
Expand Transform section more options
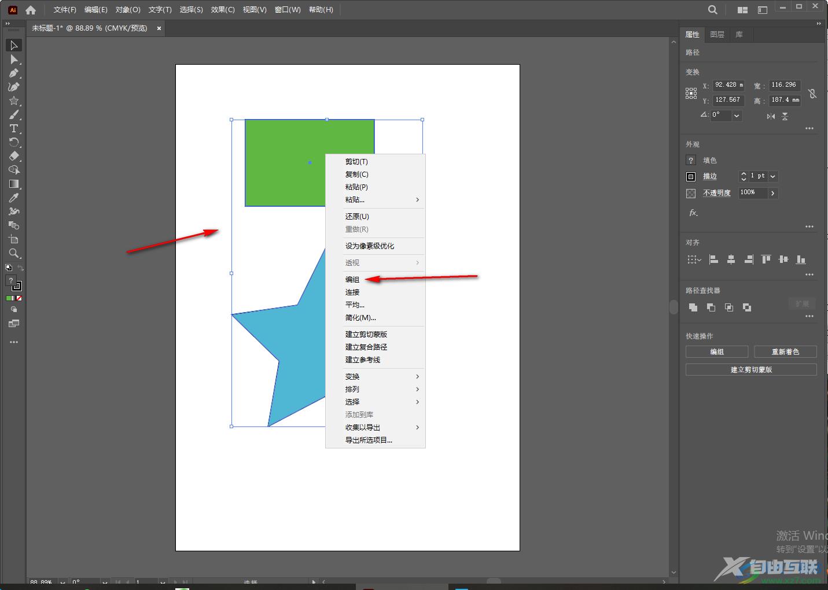tap(809, 128)
